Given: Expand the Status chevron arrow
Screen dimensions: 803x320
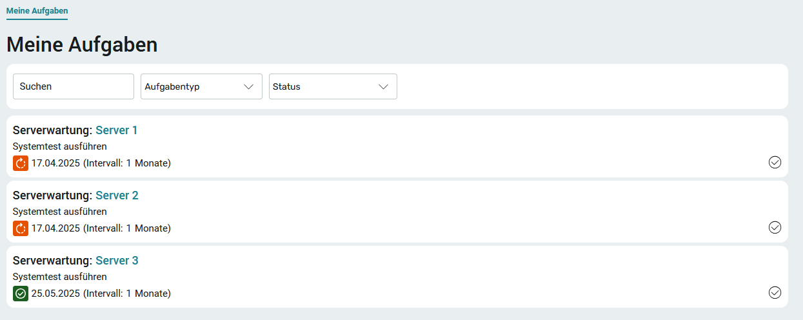Looking at the screenshot, I should pos(384,86).
